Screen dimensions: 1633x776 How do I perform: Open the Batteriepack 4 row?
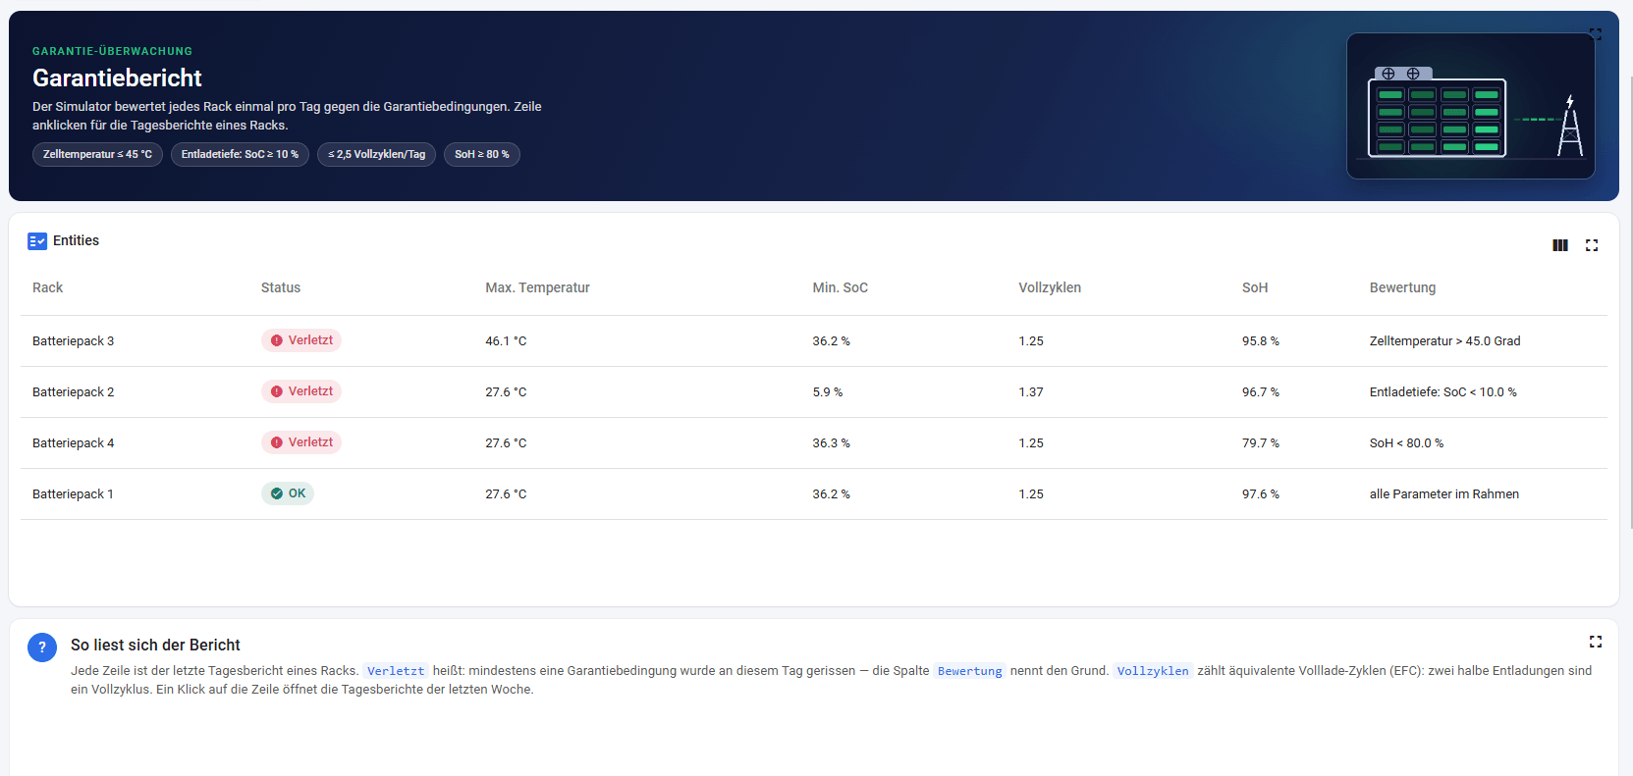pyautogui.click(x=813, y=443)
